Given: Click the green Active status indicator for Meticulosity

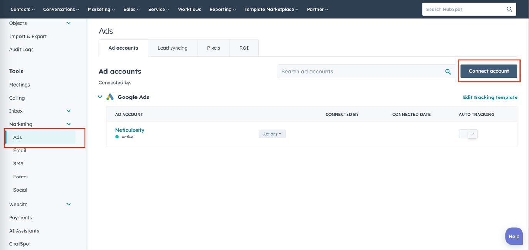Looking at the screenshot, I should pyautogui.click(x=116, y=136).
